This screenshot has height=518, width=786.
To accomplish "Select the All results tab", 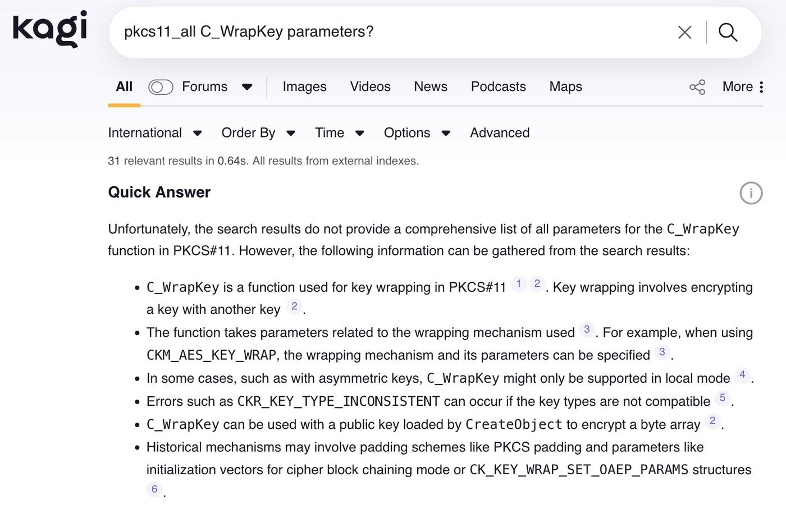I will point(124,87).
